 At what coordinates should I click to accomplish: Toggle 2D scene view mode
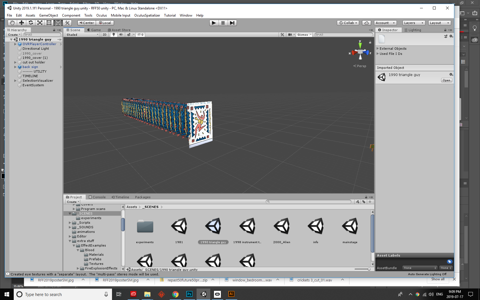[x=105, y=35]
